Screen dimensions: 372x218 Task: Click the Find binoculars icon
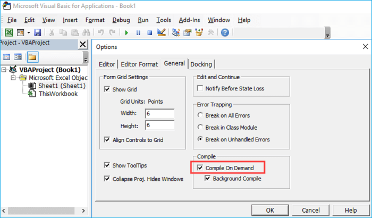(x=86, y=32)
